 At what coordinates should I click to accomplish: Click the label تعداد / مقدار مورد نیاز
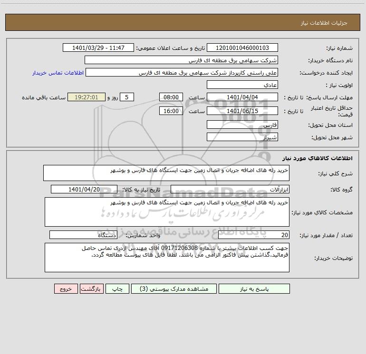[326, 235]
